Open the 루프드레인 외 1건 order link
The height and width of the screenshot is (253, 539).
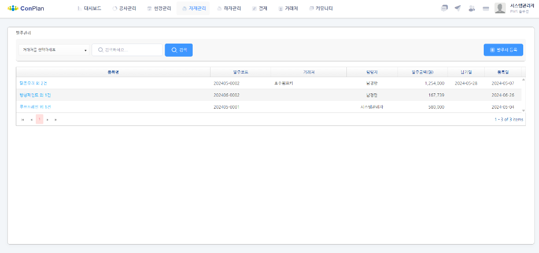coord(35,107)
